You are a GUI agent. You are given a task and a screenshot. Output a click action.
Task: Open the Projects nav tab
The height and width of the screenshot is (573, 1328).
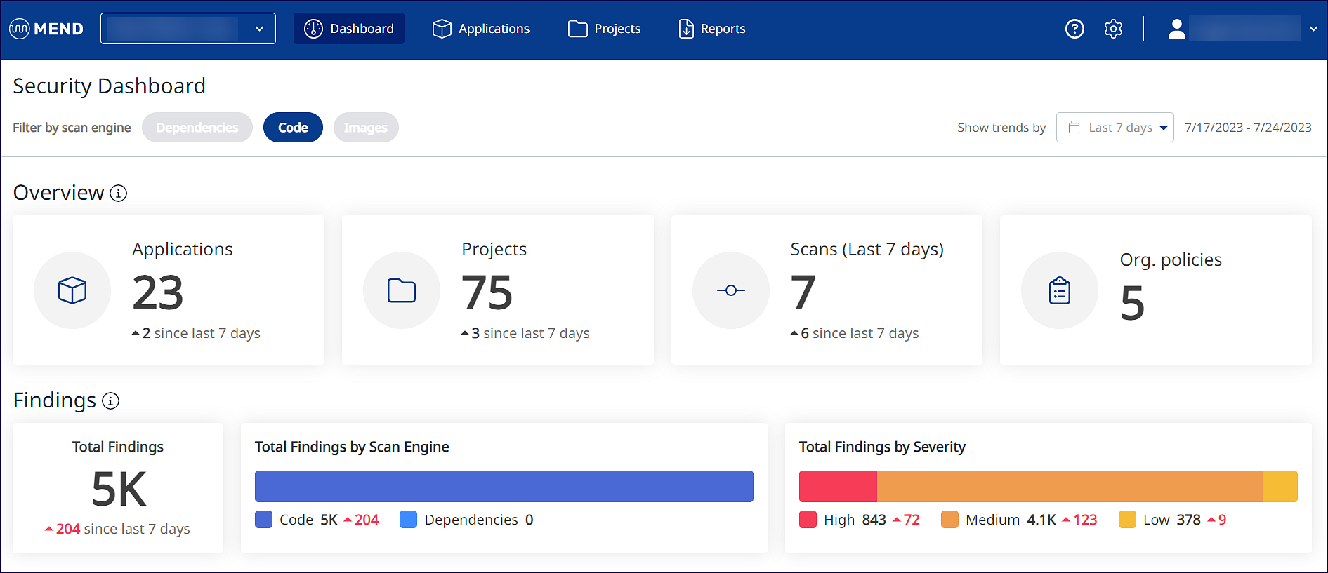pyautogui.click(x=605, y=29)
